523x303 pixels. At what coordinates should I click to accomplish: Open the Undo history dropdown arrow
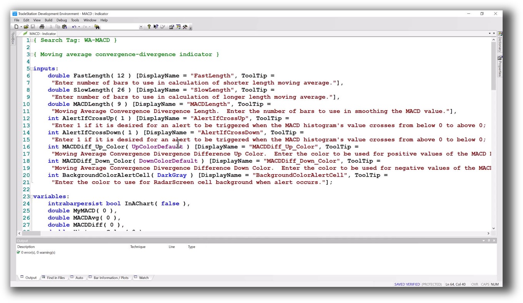[78, 26]
